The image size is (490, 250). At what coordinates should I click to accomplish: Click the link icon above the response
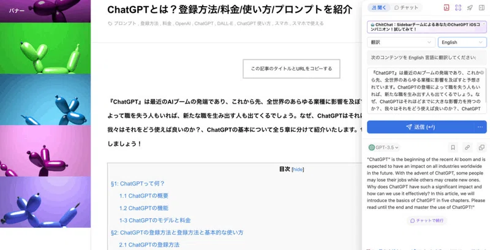[x=467, y=148]
